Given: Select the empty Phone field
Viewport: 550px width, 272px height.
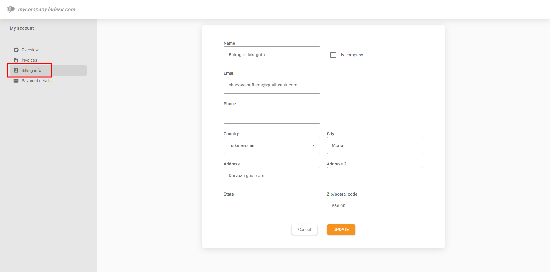Looking at the screenshot, I should [x=272, y=115].
